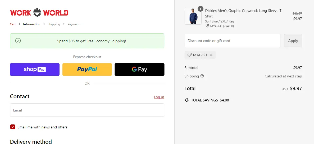Choose Google Pay express checkout

point(139,69)
